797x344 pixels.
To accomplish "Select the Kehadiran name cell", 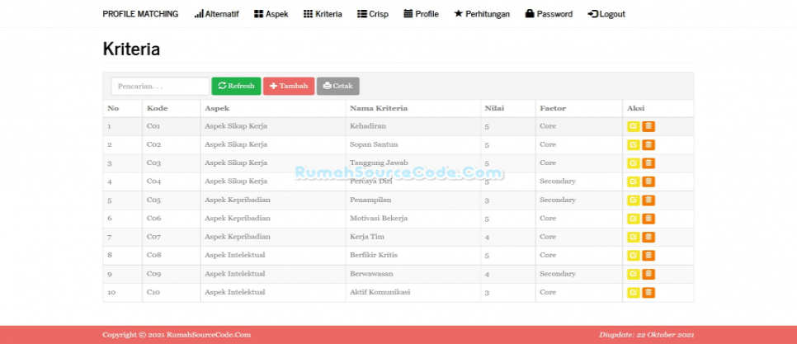I will pyautogui.click(x=368, y=126).
